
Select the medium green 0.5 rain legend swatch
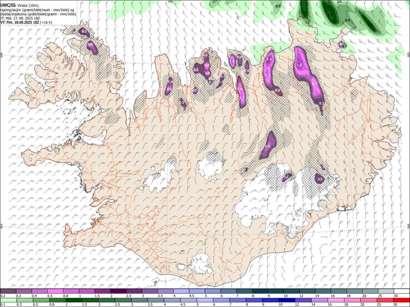[41, 300]
